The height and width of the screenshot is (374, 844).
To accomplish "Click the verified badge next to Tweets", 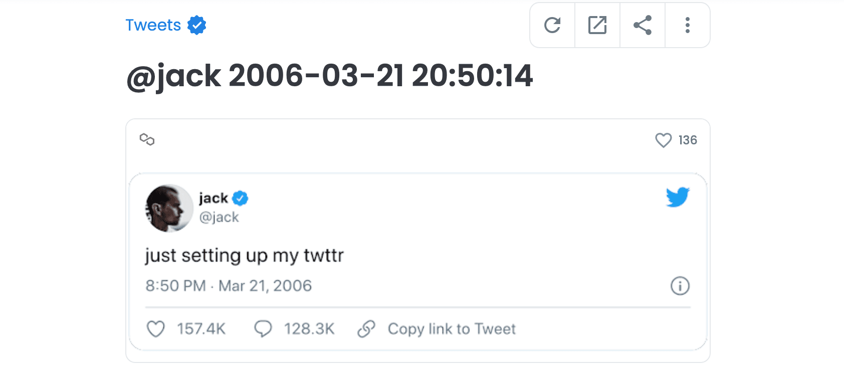I will point(196,25).
